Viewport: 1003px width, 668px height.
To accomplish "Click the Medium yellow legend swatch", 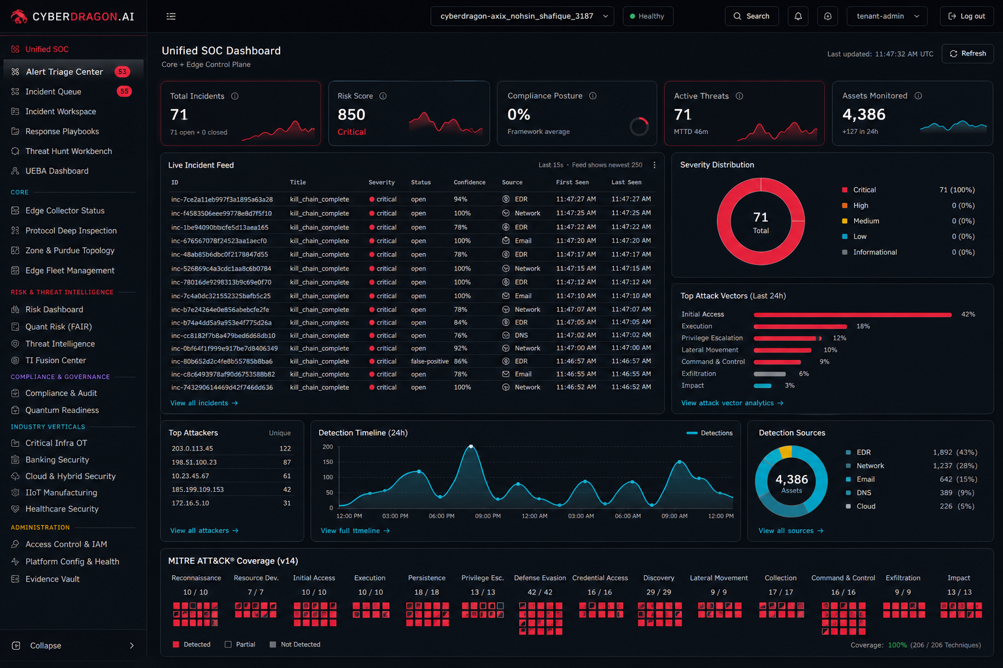I will (845, 221).
